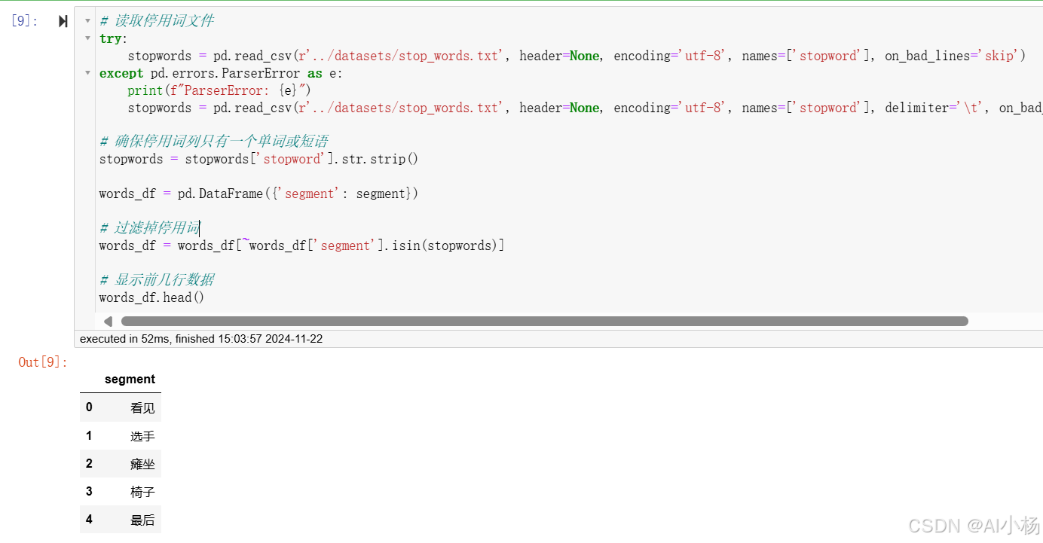This screenshot has width=1043, height=543.
Task: Click the row index 4 in output table
Action: pyautogui.click(x=89, y=520)
